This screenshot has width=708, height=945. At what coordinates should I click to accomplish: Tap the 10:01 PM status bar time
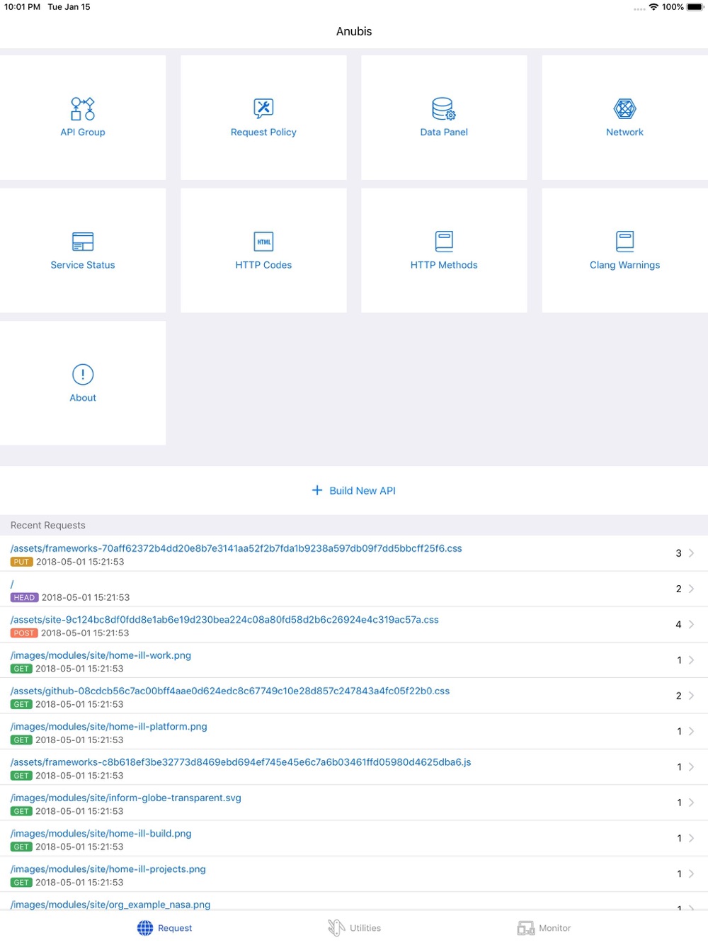coord(22,7)
